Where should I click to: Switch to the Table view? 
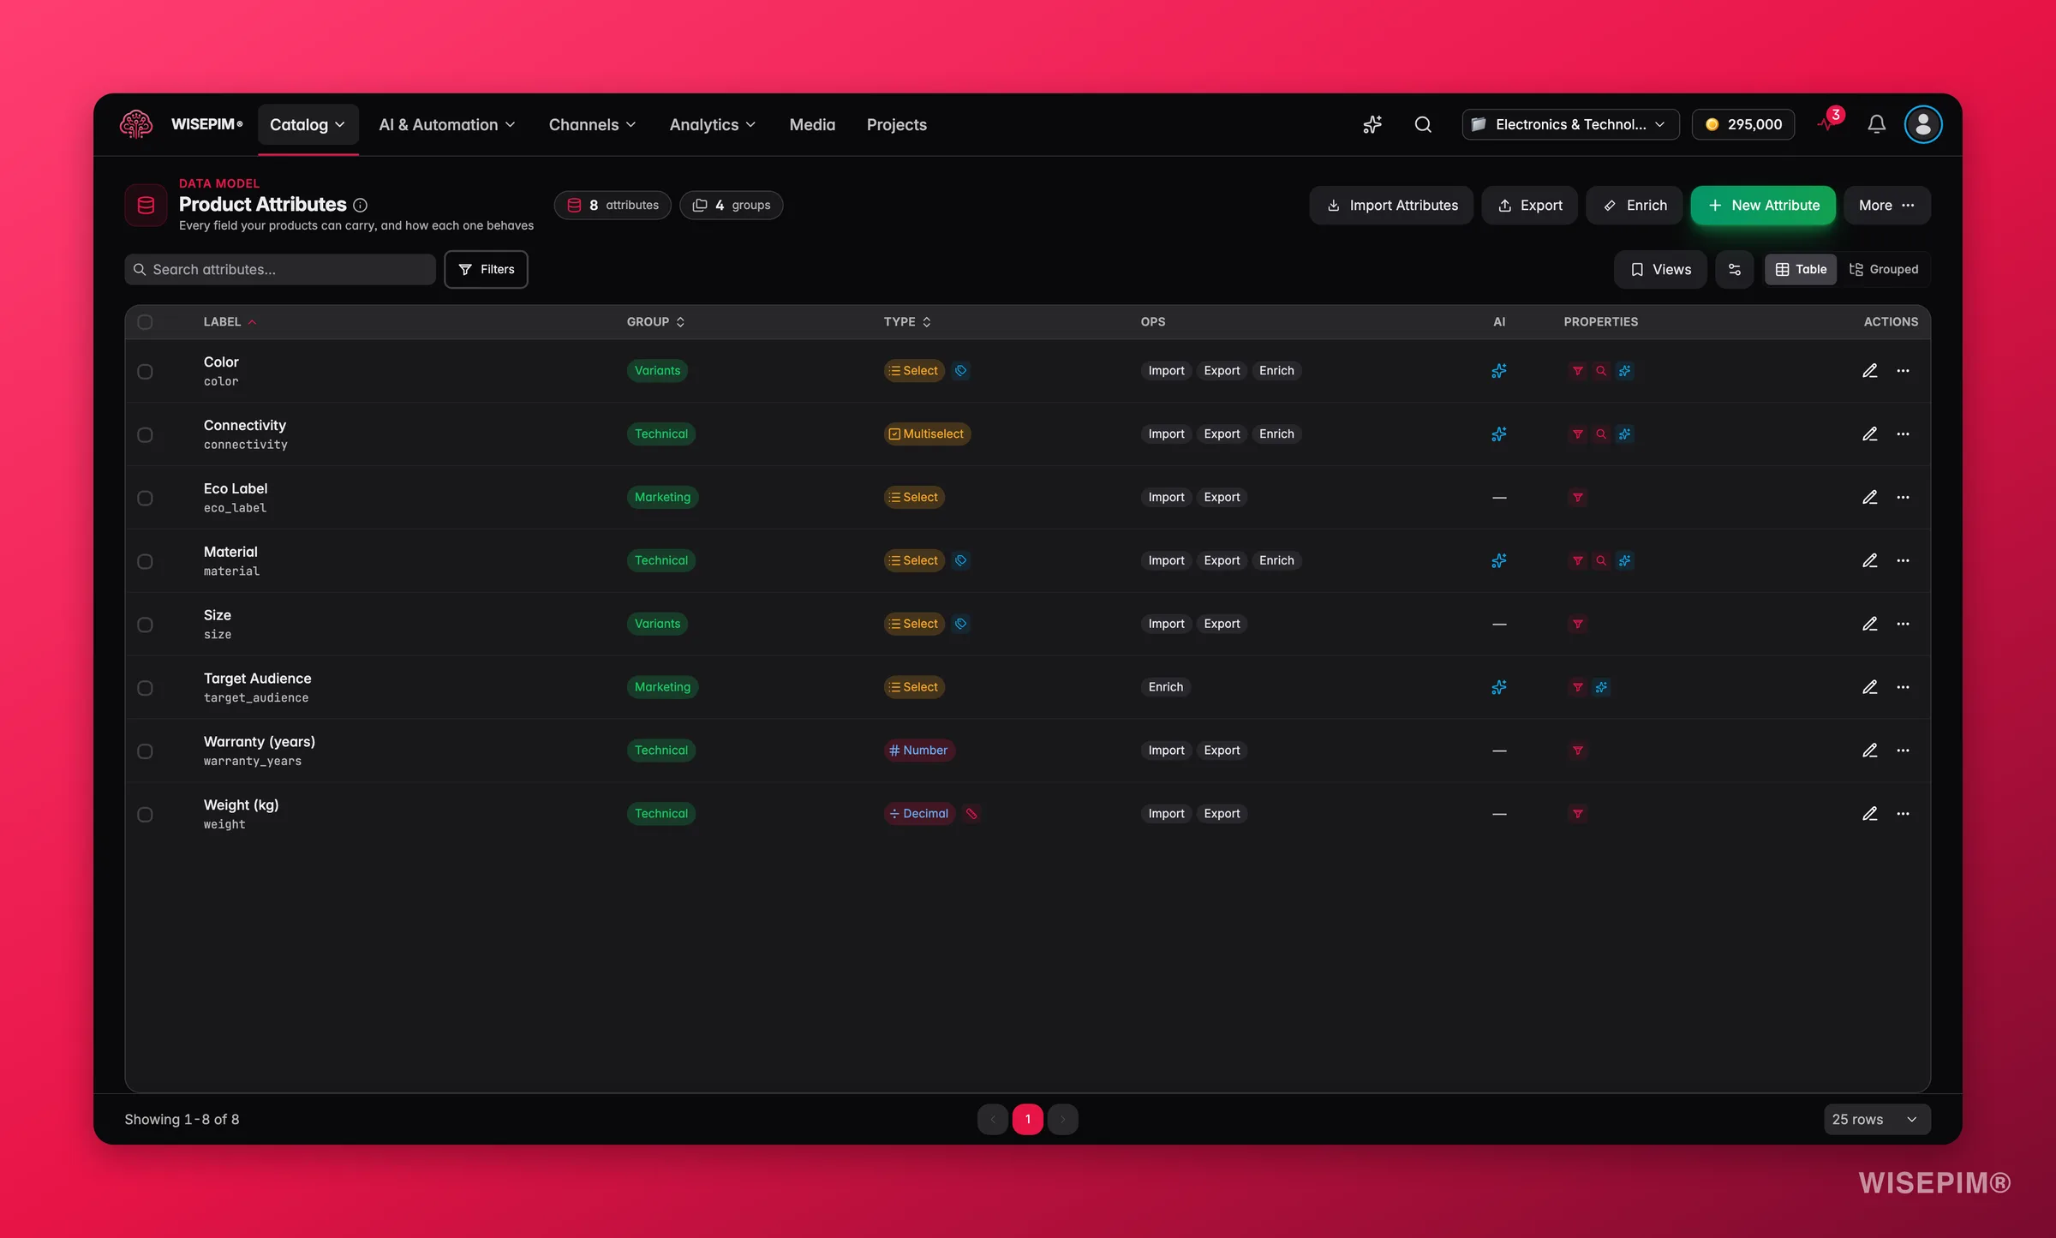pos(1801,269)
